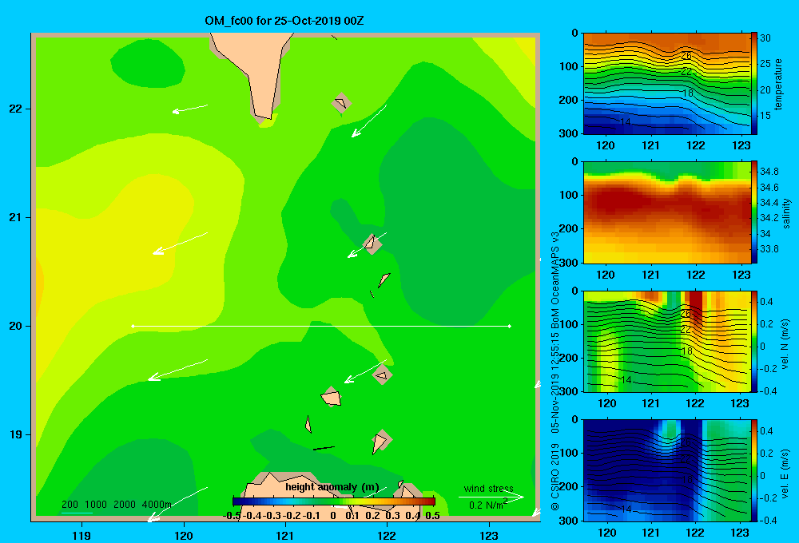Click the chart title 'OM_fc00 for 25-Oct-2019 00Z'
The width and height of the screenshot is (799, 543).
pos(284,21)
